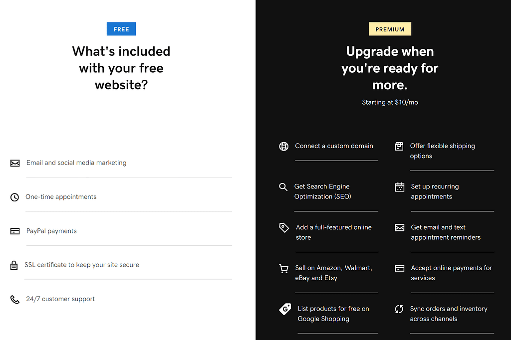Select the 'PayPal payments' text

[51, 231]
